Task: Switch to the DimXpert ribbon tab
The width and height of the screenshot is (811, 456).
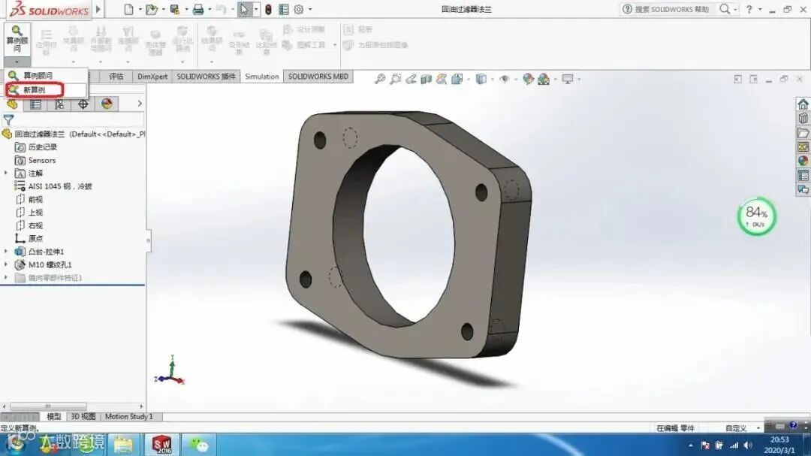Action: 152,77
